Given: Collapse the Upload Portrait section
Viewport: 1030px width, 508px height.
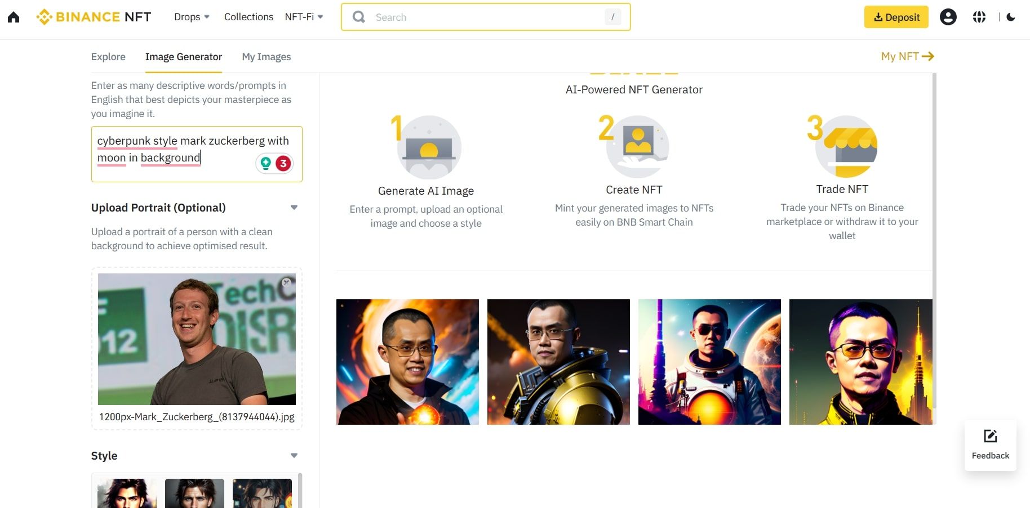Looking at the screenshot, I should (294, 208).
